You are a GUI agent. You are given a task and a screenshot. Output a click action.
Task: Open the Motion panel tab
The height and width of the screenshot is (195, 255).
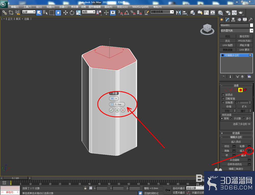tap(239, 20)
